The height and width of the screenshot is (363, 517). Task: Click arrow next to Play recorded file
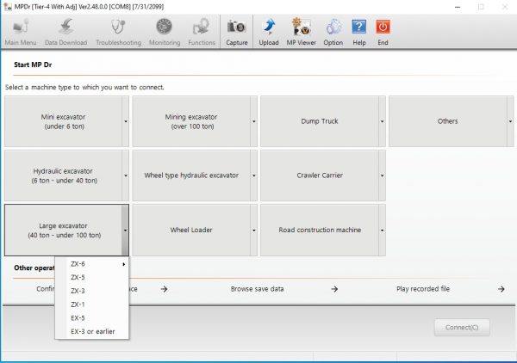501,289
